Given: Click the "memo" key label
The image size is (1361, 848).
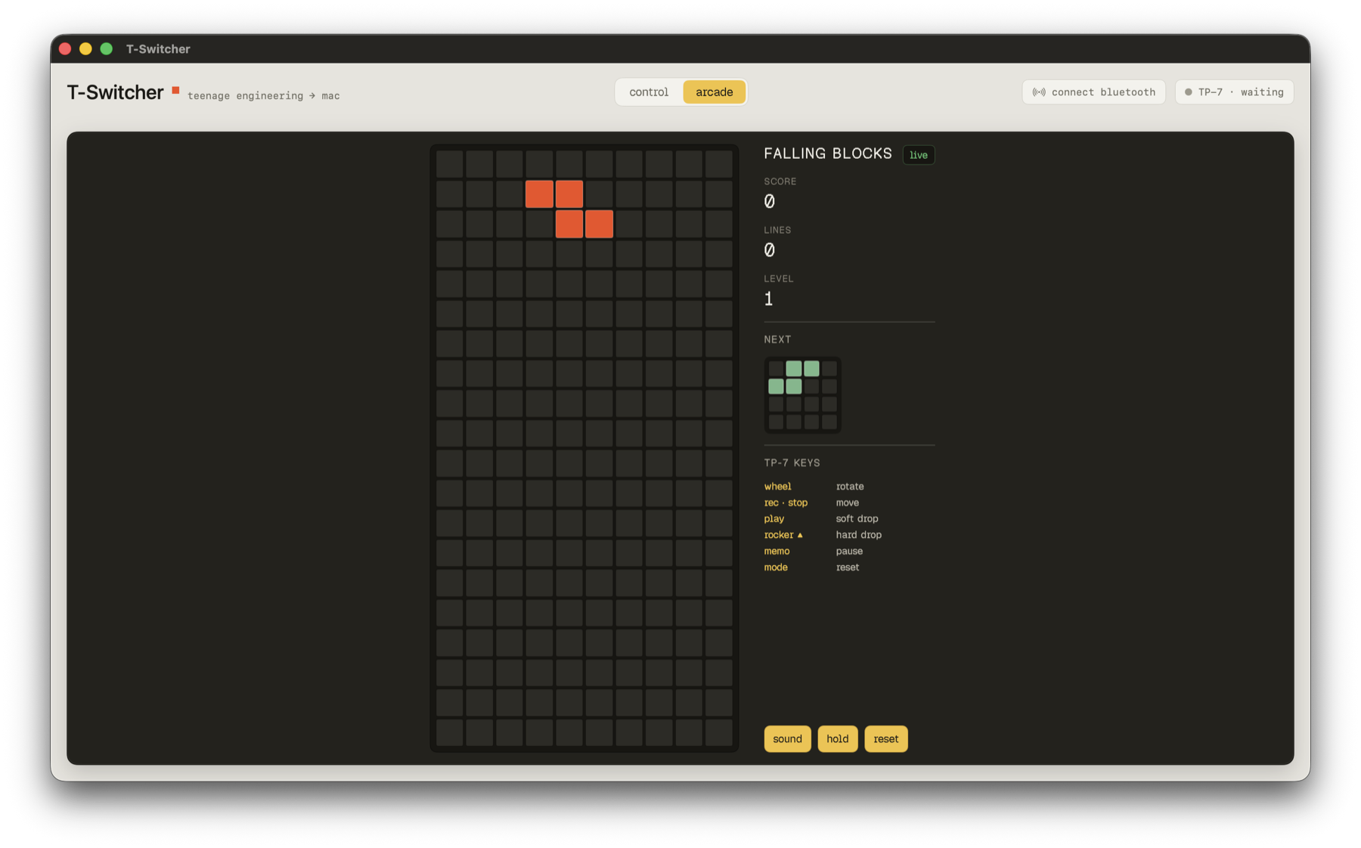Looking at the screenshot, I should pos(777,551).
